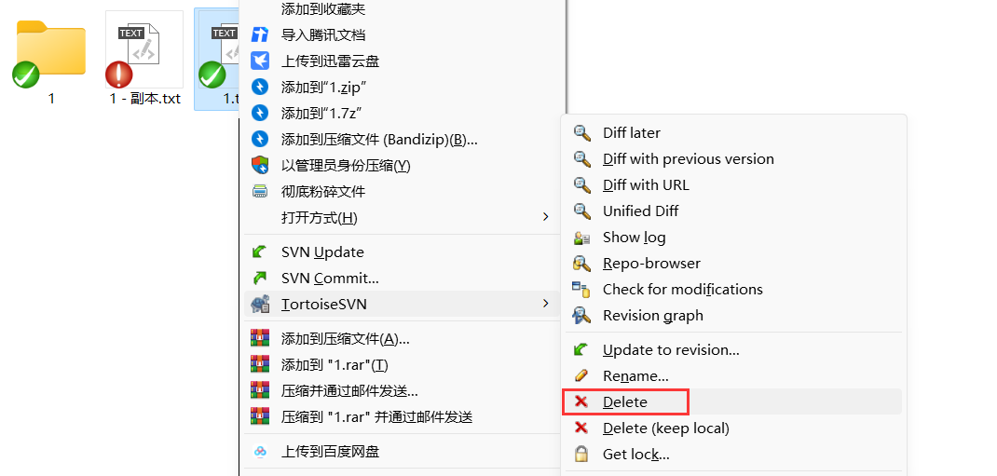Expand the 打开方式(H) submenu arrow
Viewport: 997px width, 476px height.
545,217
